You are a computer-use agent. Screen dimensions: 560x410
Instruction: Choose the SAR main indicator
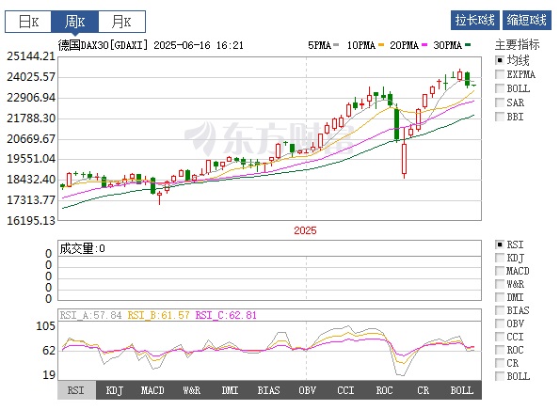[499, 102]
